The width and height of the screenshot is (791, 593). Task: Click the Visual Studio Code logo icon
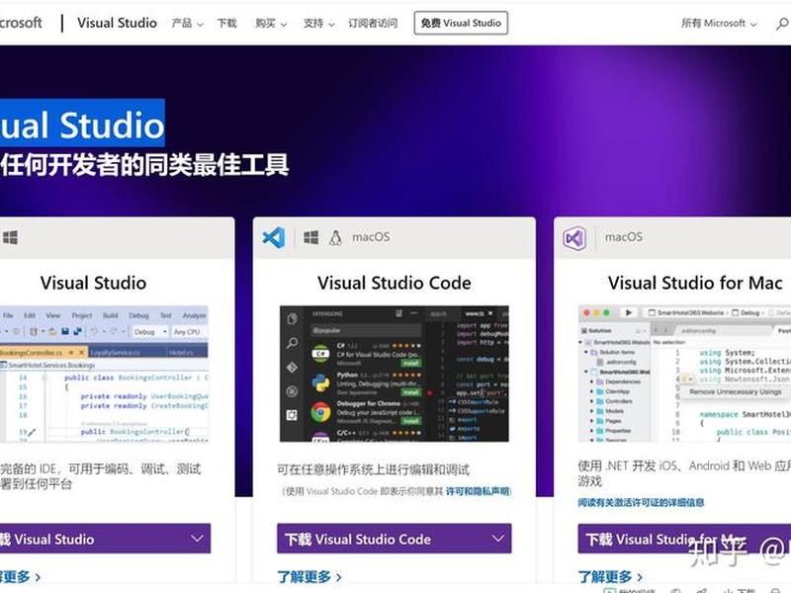pos(274,237)
